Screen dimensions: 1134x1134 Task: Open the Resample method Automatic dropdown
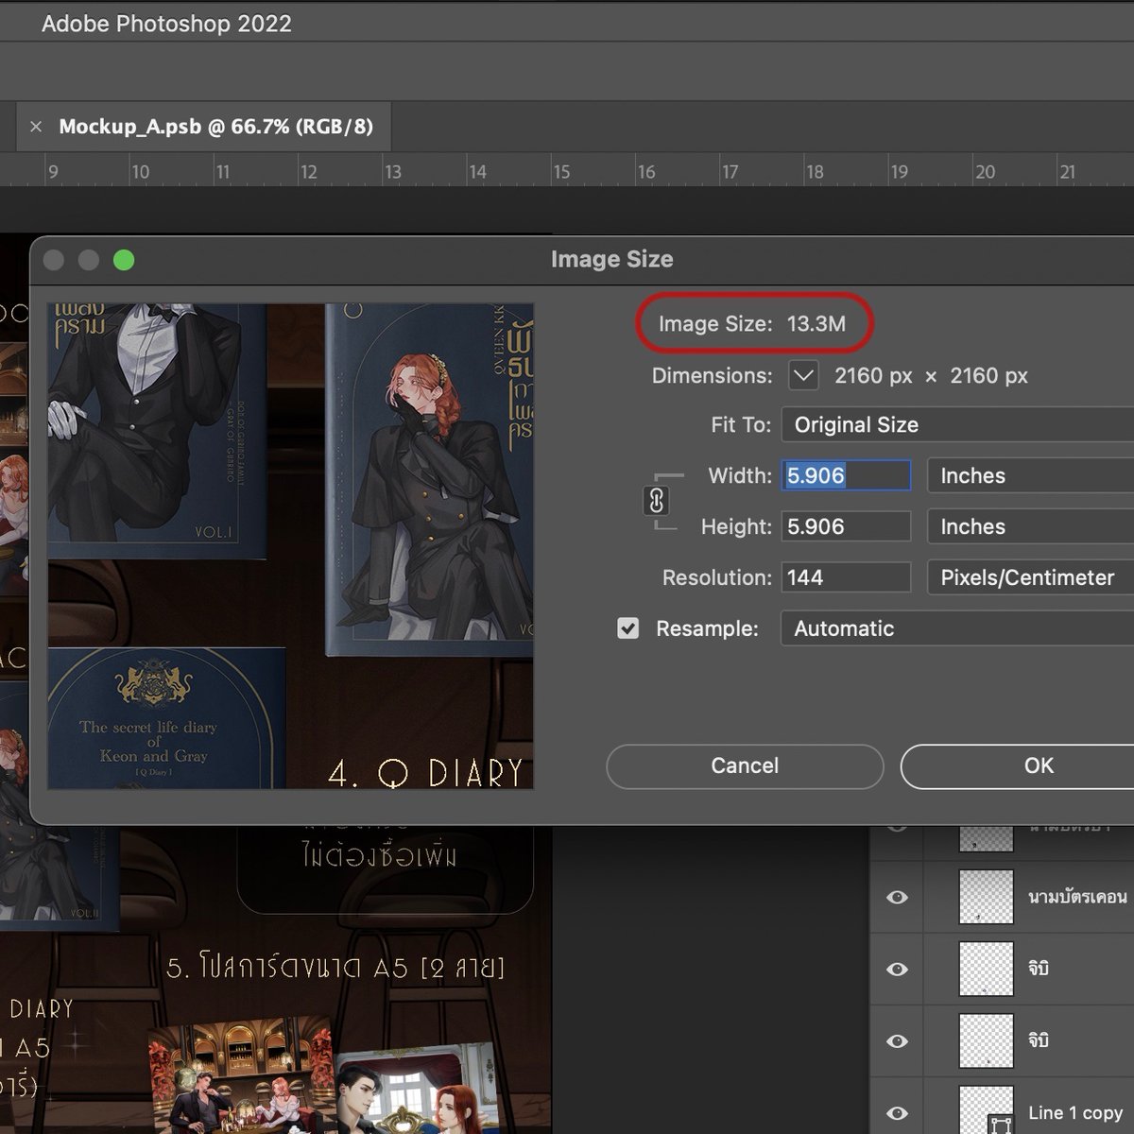(x=957, y=628)
